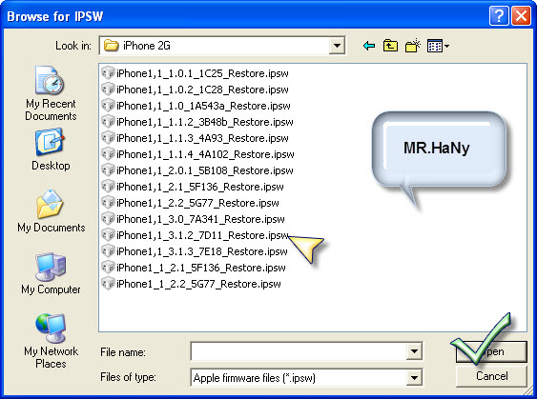Select iPhone1,1_3.1.2_7D11_Restore.ipsw
The image size is (537, 399).
[x=196, y=235]
